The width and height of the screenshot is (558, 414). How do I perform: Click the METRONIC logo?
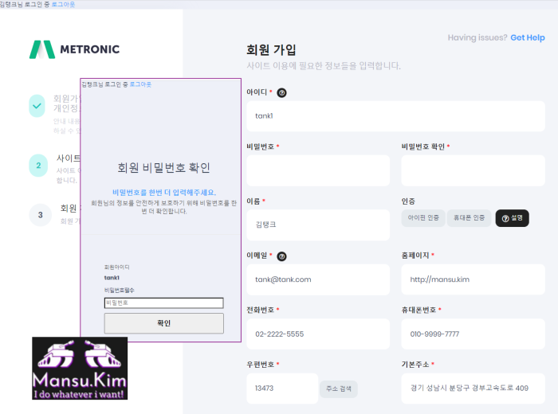(74, 49)
